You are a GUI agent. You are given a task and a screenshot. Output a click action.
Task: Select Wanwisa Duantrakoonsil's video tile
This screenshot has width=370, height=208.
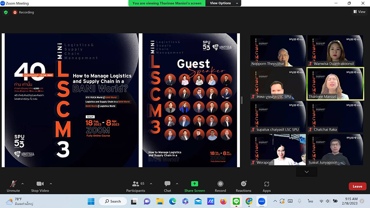[335, 51]
